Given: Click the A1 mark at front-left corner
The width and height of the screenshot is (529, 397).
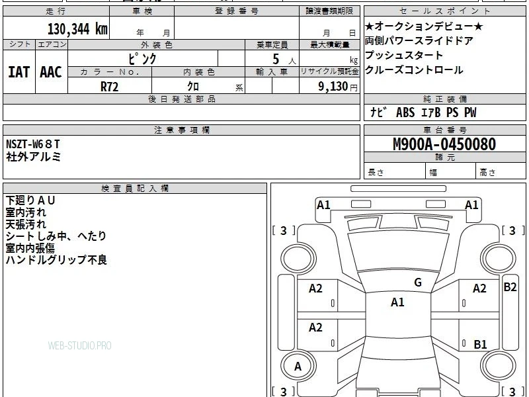Looking at the screenshot, I should pos(323,205).
